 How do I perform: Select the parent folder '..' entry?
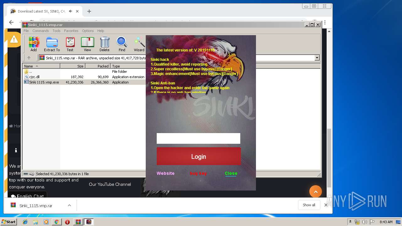click(x=84, y=72)
